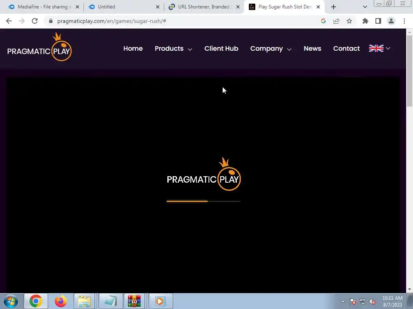
Task: Switch to the URL Shortener tab
Action: click(203, 7)
